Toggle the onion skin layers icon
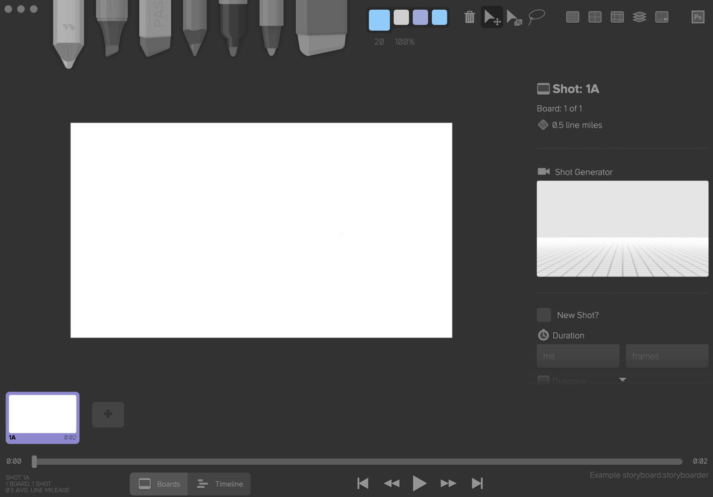Image resolution: width=713 pixels, height=497 pixels. click(x=639, y=17)
